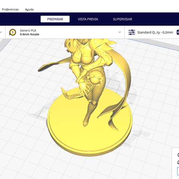Open the Preferencias menu
The height and width of the screenshot is (179, 179).
tap(10, 9)
